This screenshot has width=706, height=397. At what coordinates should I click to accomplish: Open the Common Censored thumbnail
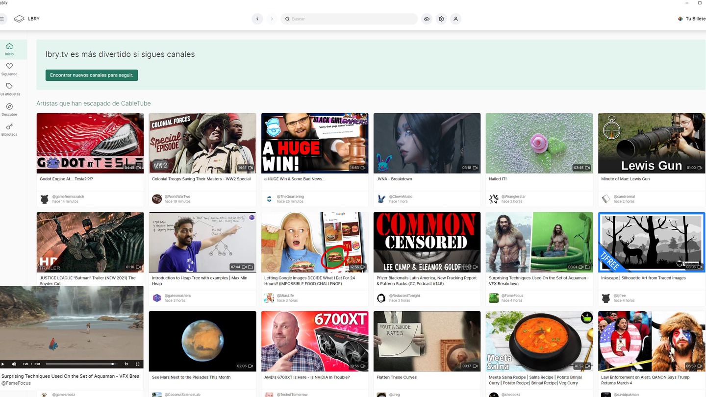(427, 242)
